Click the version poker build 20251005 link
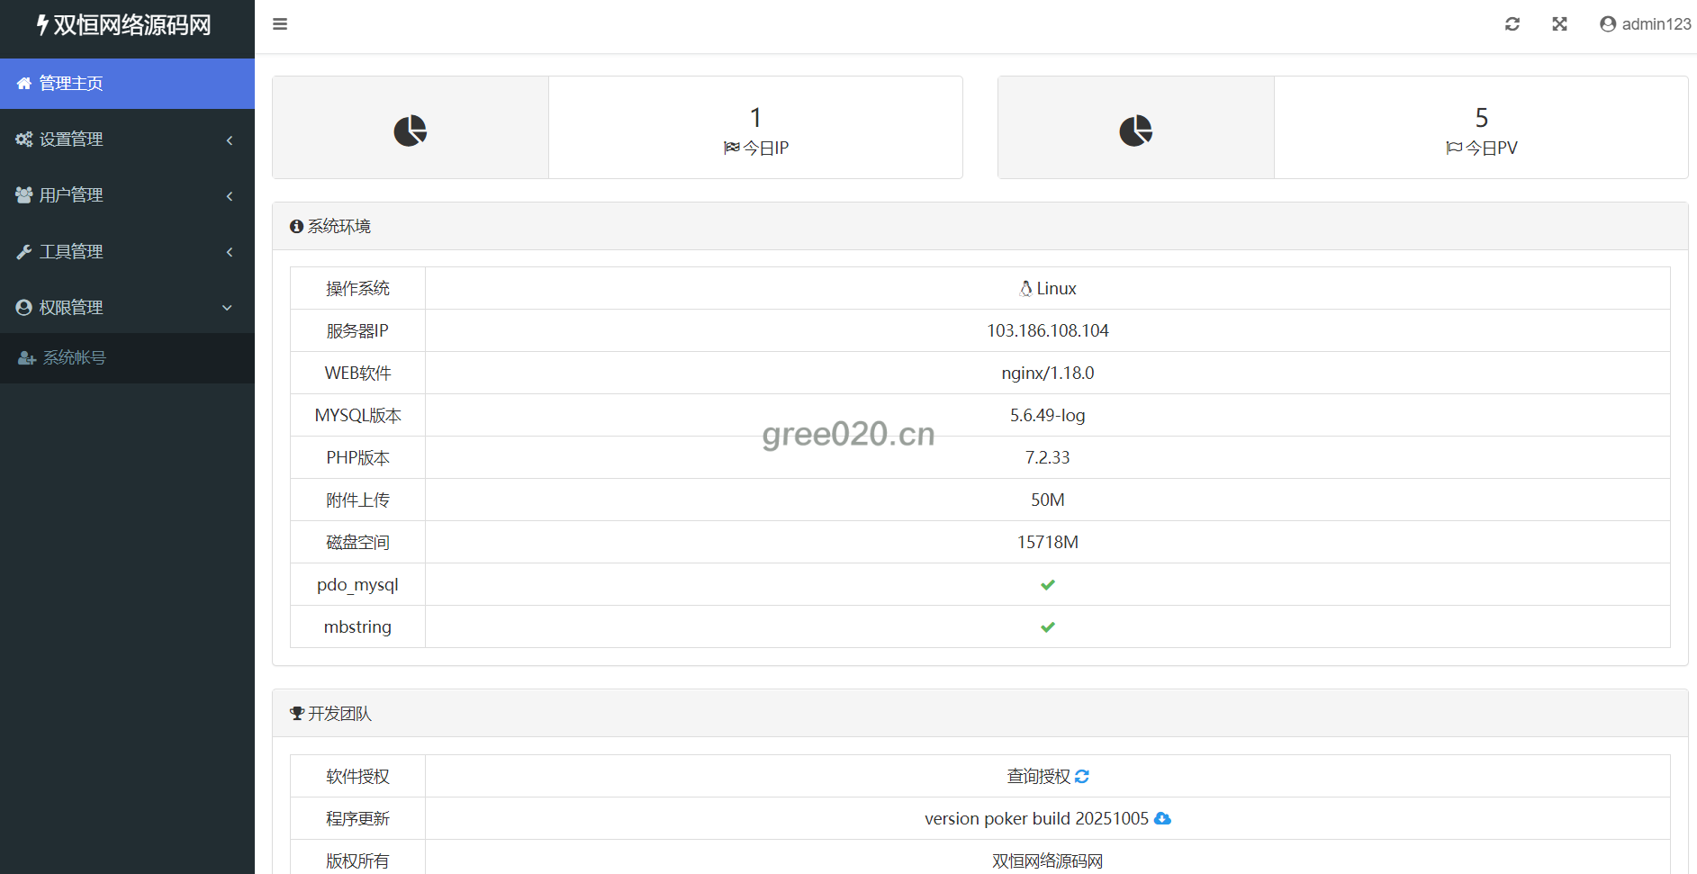 [1036, 818]
